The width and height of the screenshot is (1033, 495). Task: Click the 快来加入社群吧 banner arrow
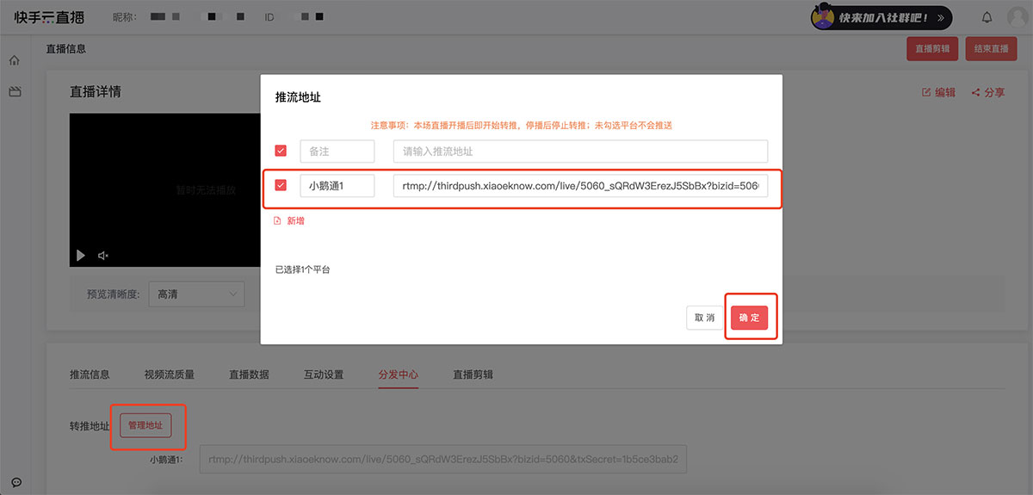point(940,17)
